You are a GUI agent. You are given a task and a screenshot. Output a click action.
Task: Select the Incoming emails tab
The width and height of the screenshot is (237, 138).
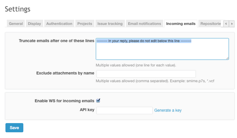click(181, 24)
